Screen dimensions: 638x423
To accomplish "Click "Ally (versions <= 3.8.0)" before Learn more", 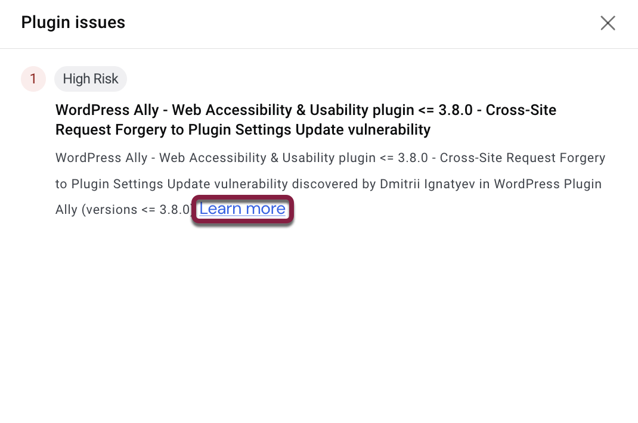I will pyautogui.click(x=123, y=210).
